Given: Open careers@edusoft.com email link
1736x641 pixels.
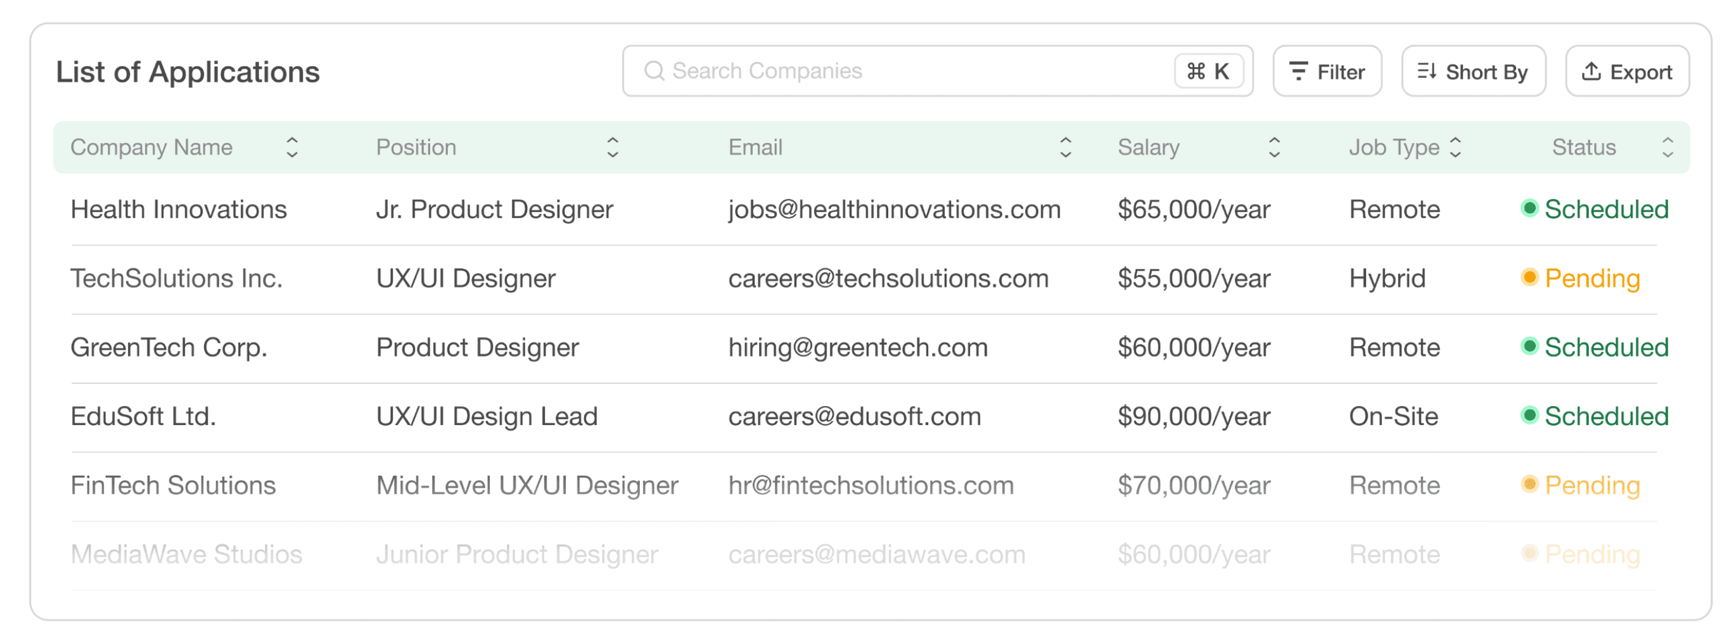Looking at the screenshot, I should (855, 417).
